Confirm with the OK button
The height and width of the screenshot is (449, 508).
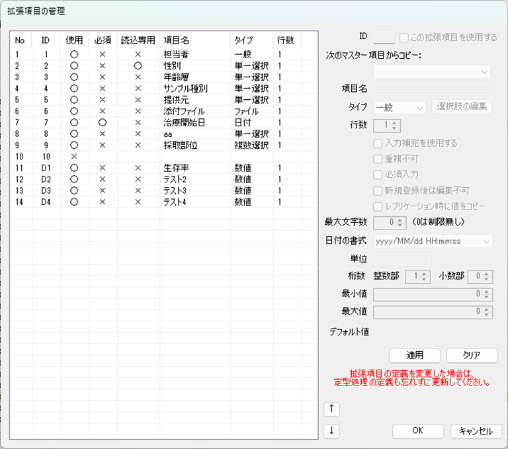click(417, 431)
